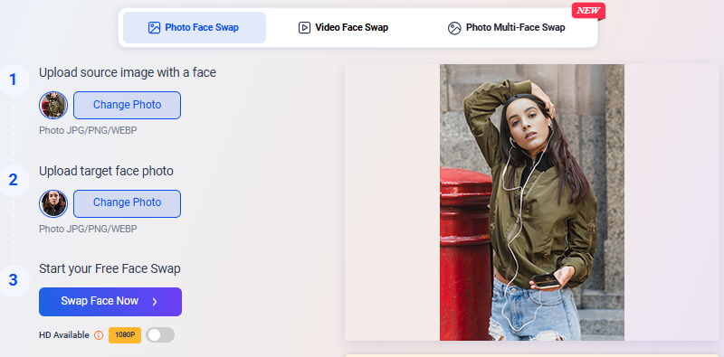Change the target face photo
724x357 pixels.
coord(127,203)
